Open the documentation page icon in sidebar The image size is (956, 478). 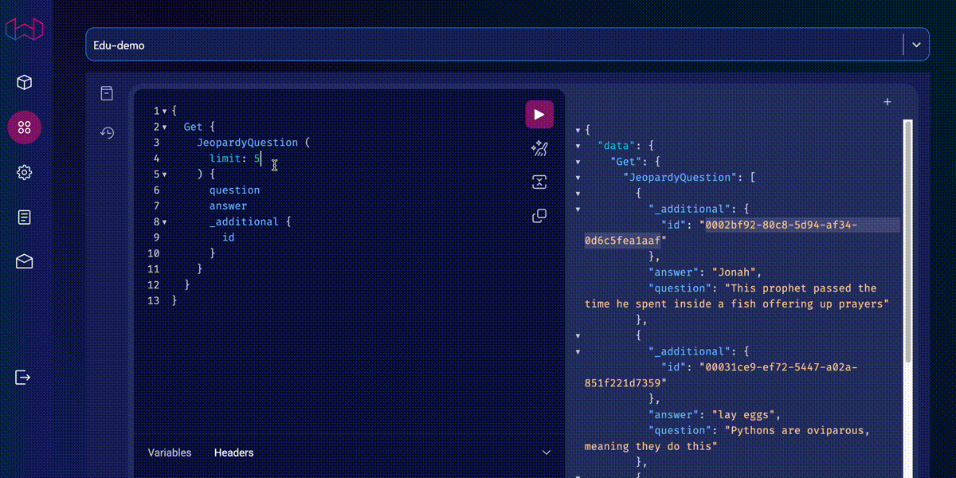click(24, 217)
